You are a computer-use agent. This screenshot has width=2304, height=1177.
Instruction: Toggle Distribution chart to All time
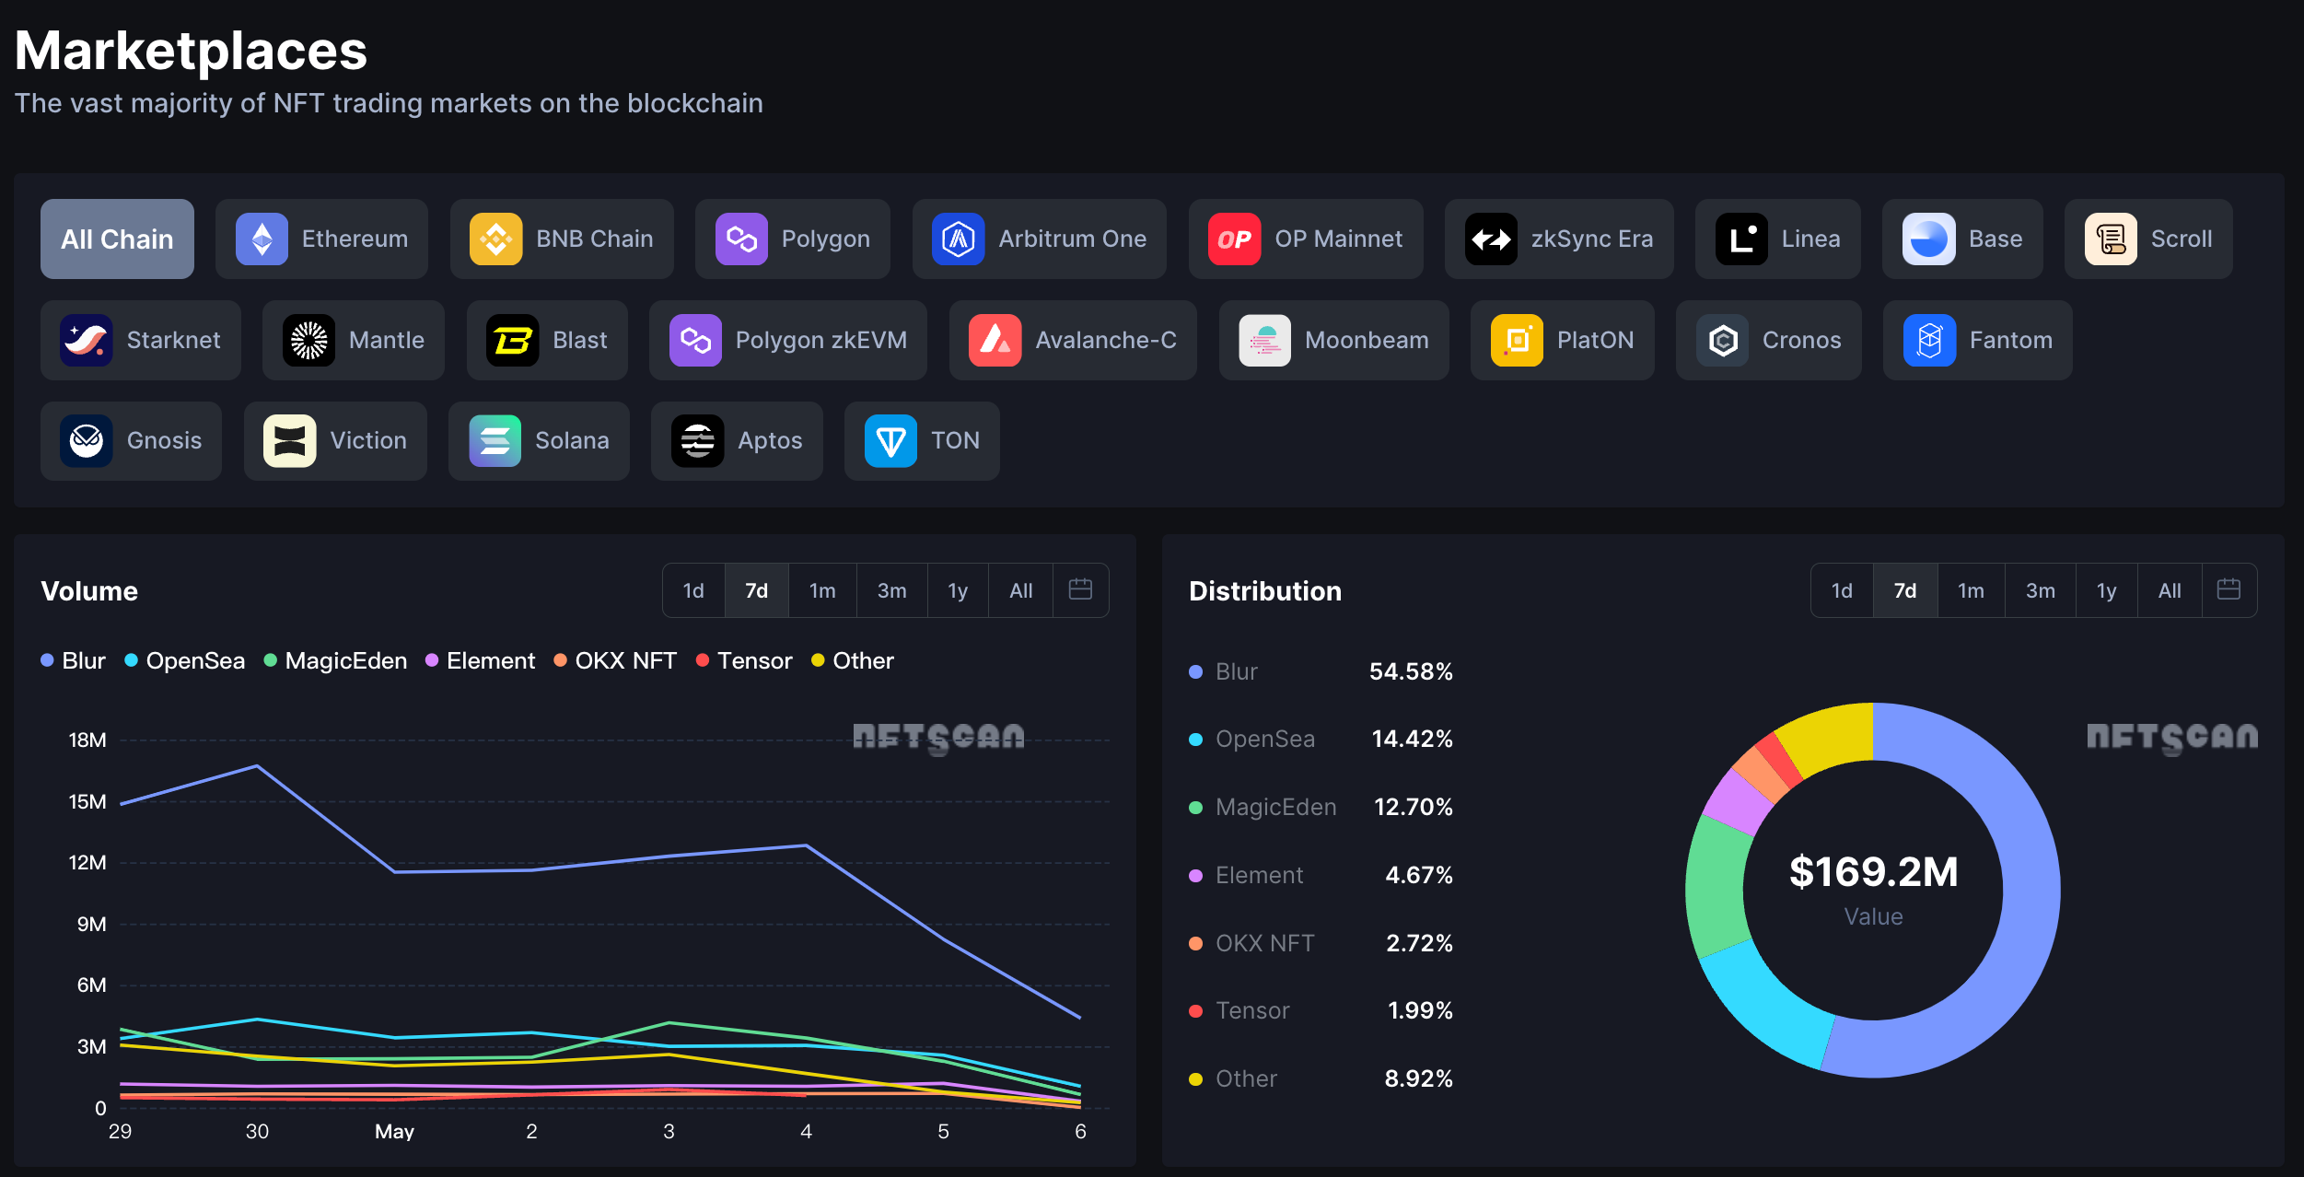tap(2169, 588)
